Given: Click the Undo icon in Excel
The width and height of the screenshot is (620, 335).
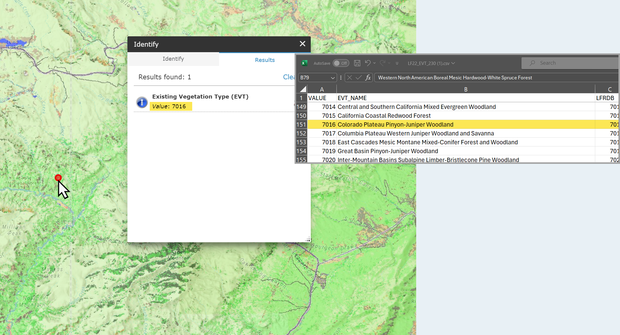Looking at the screenshot, I should [x=368, y=63].
